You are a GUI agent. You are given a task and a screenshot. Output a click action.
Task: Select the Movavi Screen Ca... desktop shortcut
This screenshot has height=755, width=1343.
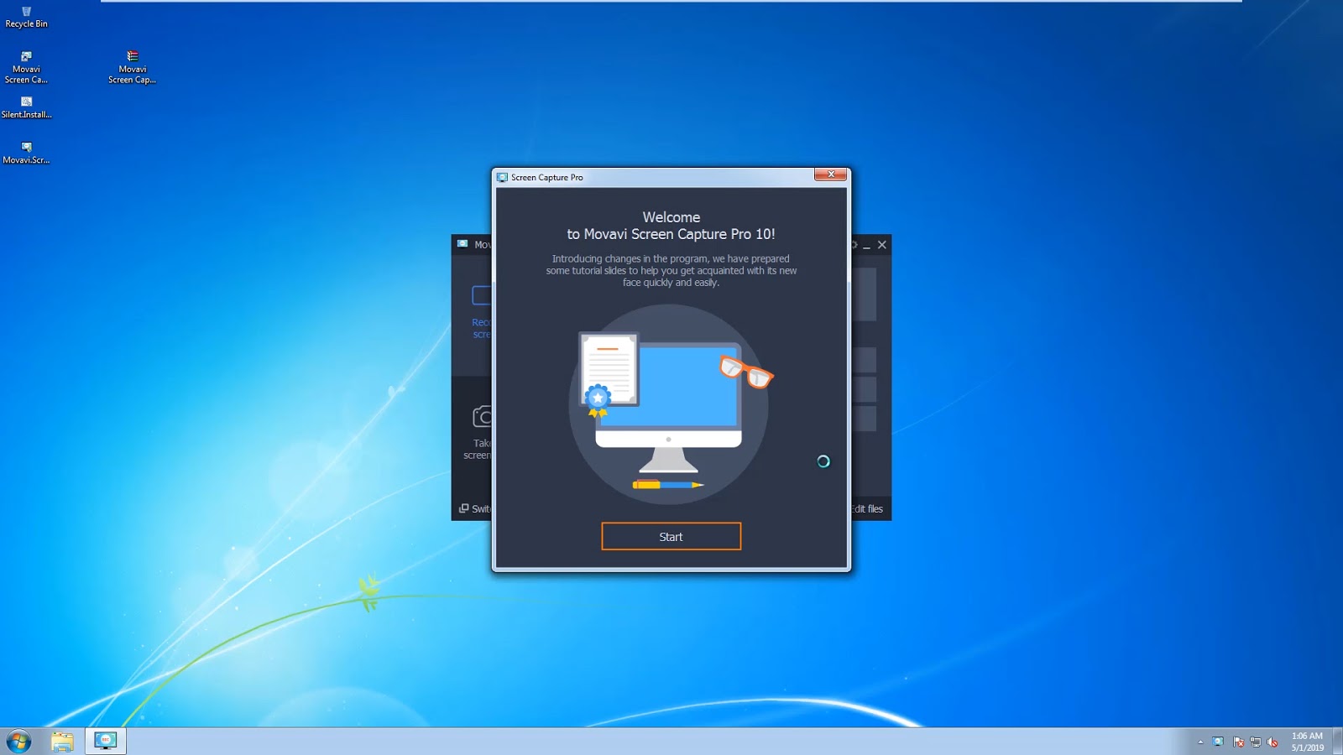(26, 68)
